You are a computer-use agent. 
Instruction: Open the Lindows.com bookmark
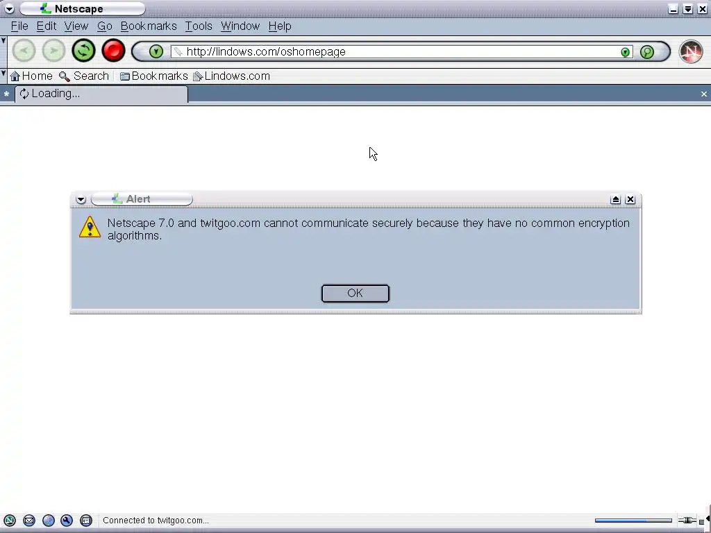pyautogui.click(x=231, y=76)
